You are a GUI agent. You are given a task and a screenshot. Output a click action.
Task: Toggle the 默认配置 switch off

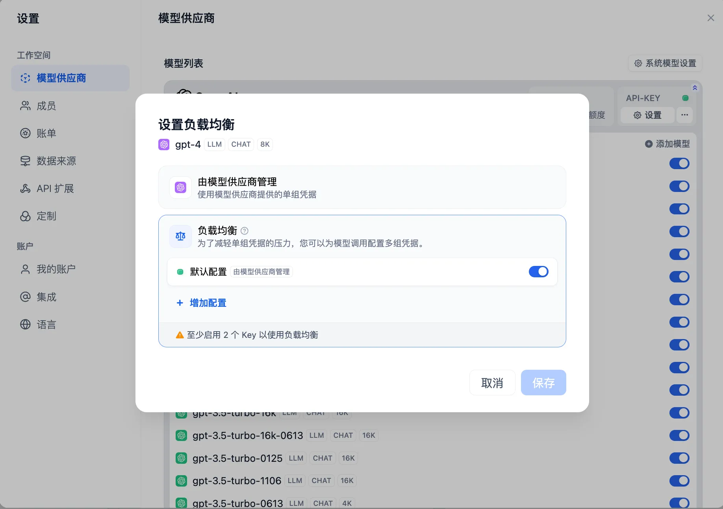coord(538,272)
